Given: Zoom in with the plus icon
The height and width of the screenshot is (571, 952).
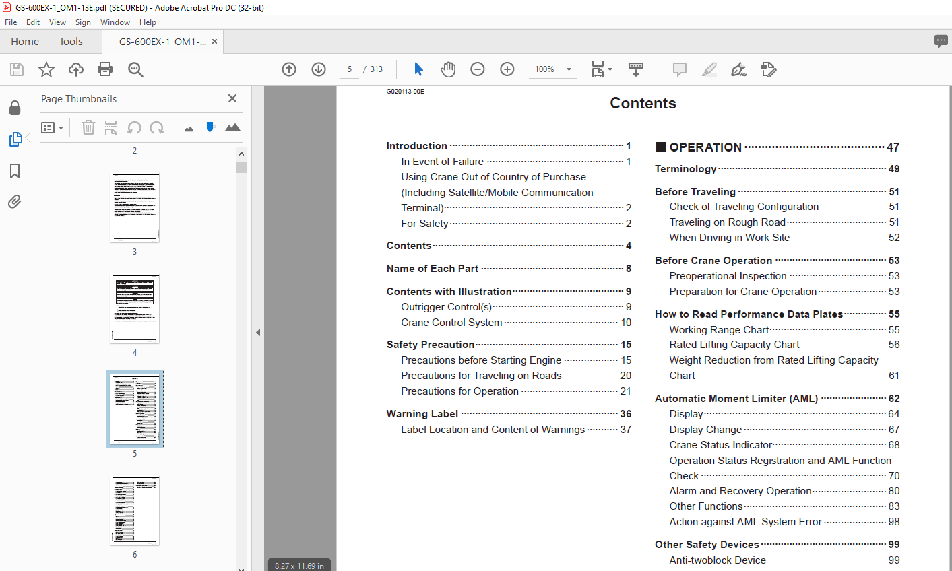Looking at the screenshot, I should [x=507, y=69].
